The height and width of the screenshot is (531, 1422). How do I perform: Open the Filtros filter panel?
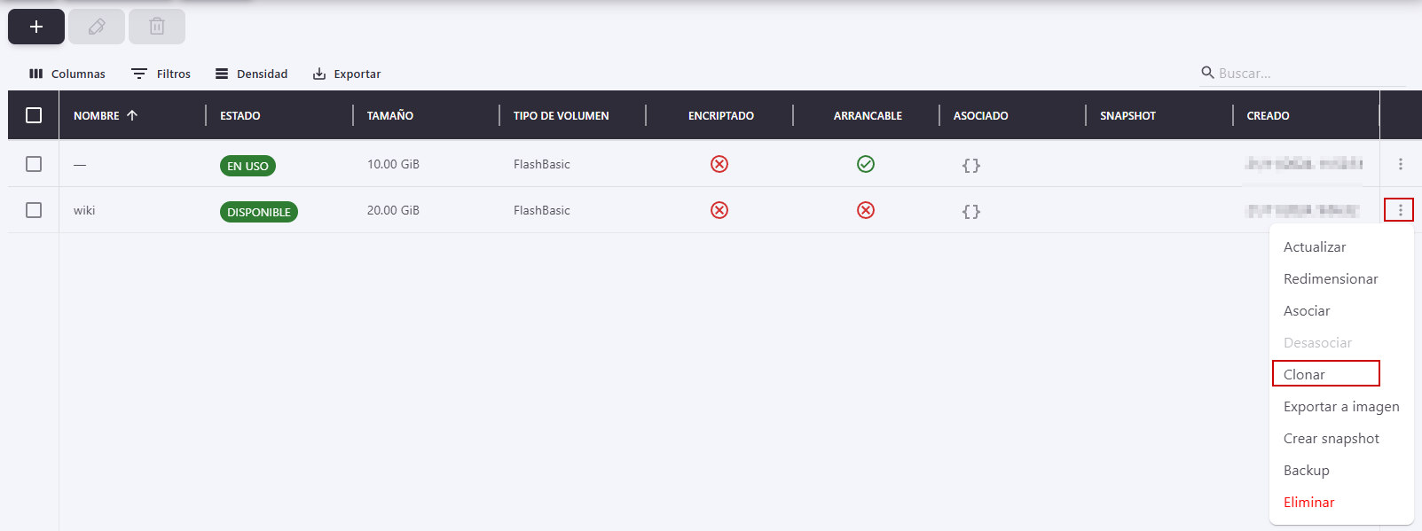(x=161, y=74)
